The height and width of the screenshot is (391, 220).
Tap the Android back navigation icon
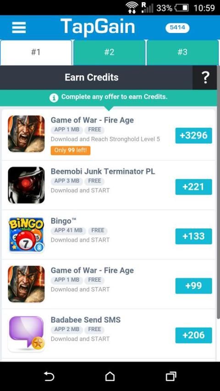click(49, 376)
